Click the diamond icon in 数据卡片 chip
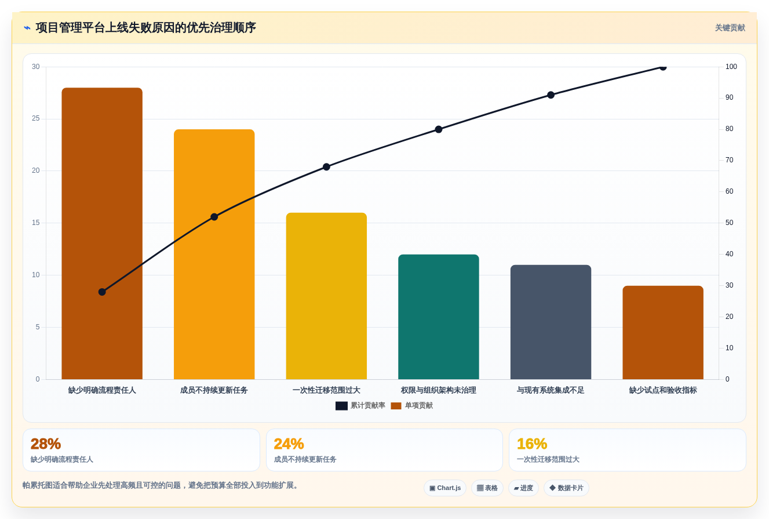This screenshot has width=769, height=519. [x=552, y=488]
